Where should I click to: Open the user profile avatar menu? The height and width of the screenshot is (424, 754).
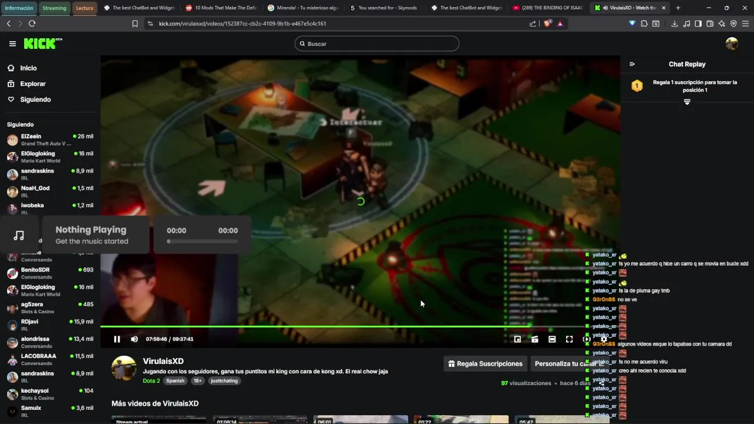[732, 44]
